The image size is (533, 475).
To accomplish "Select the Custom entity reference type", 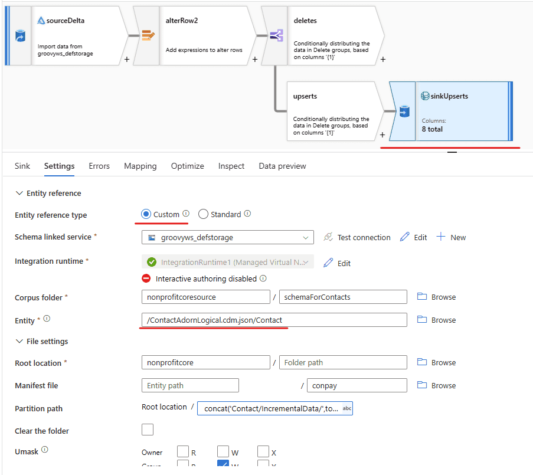I will click(146, 214).
